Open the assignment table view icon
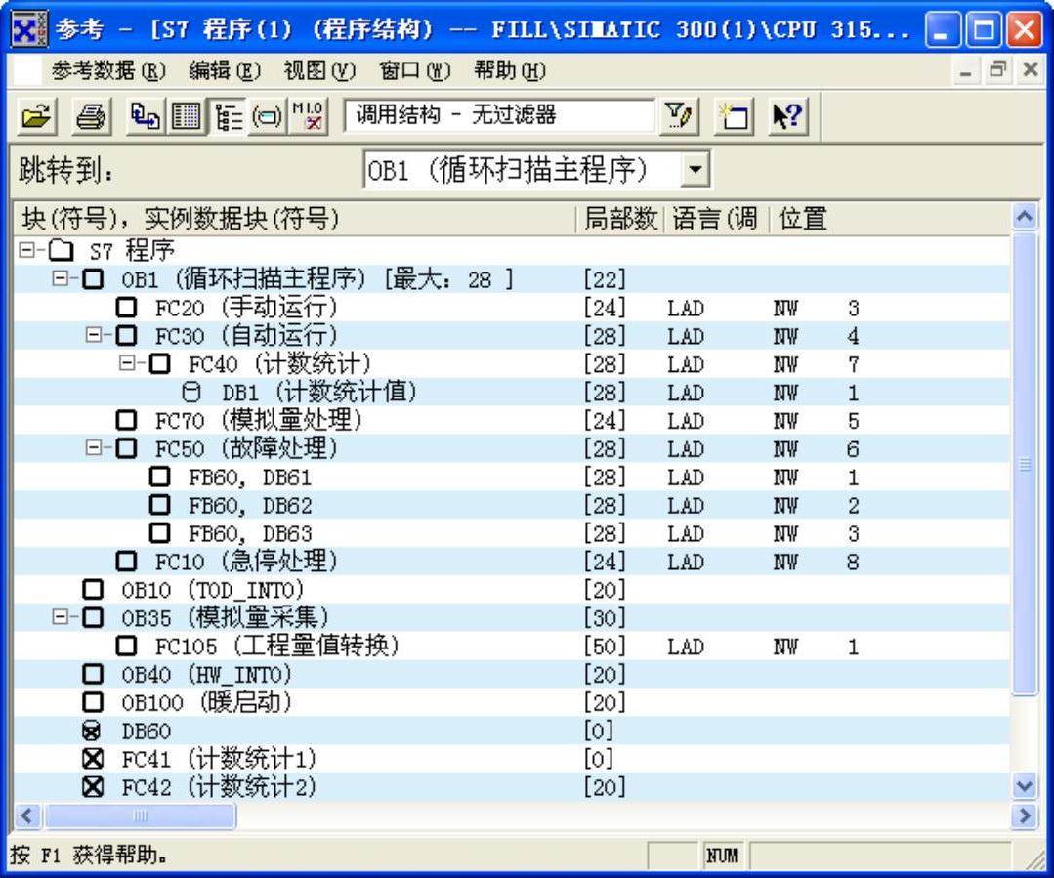The image size is (1054, 878). click(186, 117)
